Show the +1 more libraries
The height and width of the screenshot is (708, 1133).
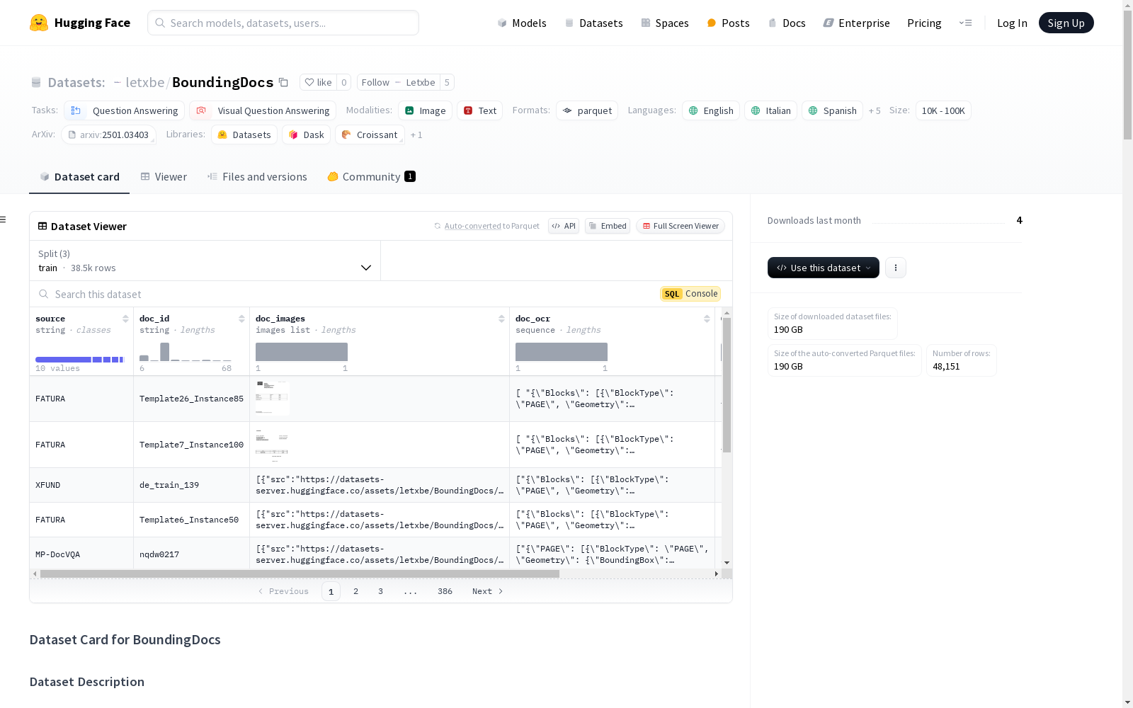point(416,135)
